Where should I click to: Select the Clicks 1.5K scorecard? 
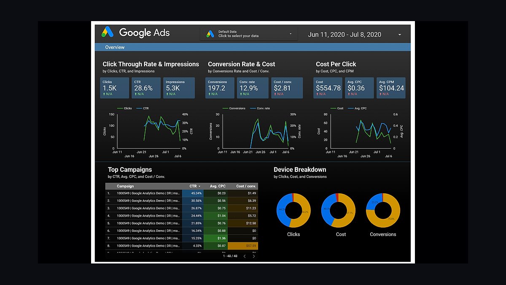(115, 88)
